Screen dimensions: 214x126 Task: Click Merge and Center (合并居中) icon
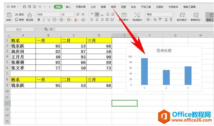point(124,15)
